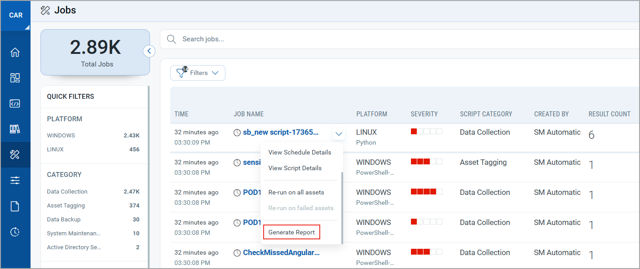
Task: Open the Dashboard icon in sidebar
Action: [x=15, y=78]
